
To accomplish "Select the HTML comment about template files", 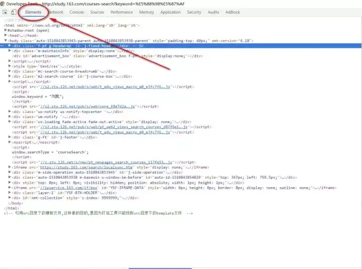I will [99, 213].
